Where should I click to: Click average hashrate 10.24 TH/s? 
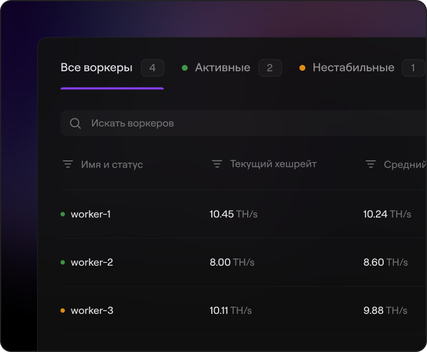(387, 214)
